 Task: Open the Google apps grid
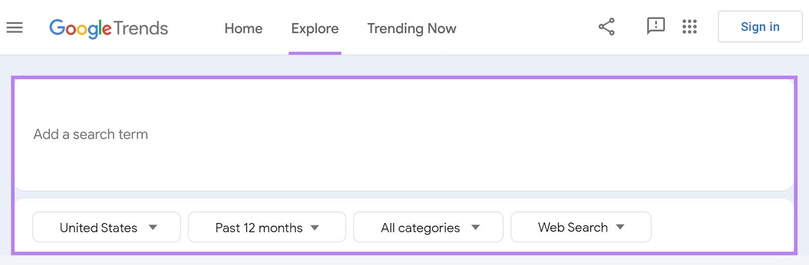pyautogui.click(x=689, y=27)
